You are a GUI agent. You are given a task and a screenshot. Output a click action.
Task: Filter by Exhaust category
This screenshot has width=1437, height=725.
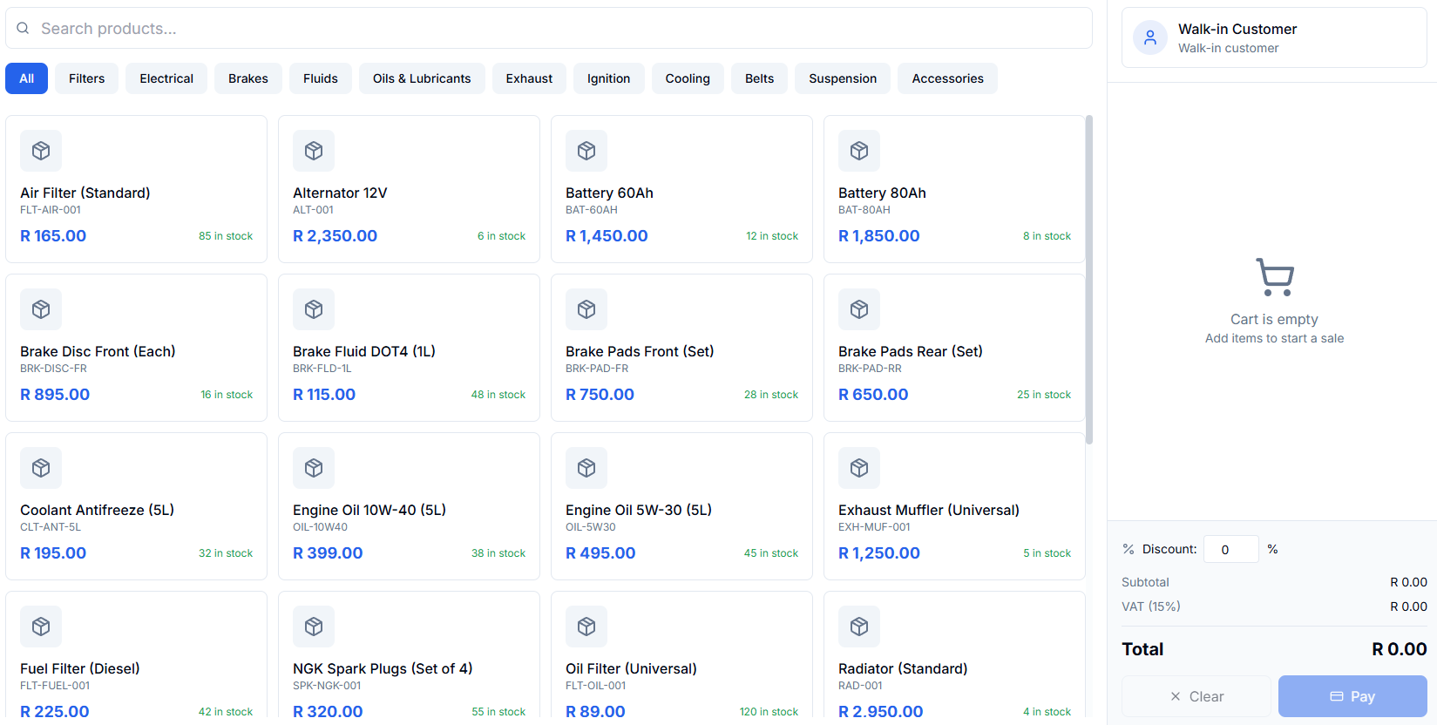click(529, 78)
